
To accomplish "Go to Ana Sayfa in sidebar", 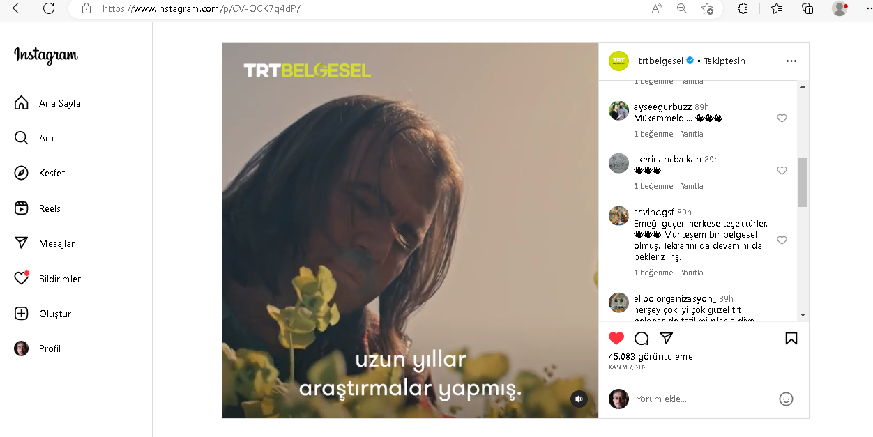I will pos(47,103).
